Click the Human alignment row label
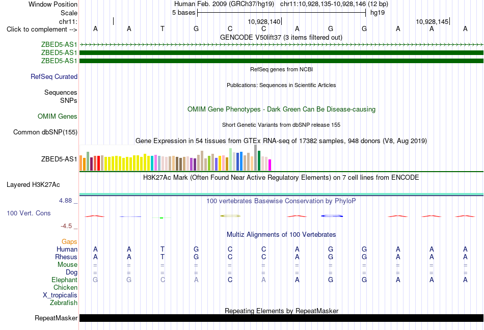 pos(67,249)
